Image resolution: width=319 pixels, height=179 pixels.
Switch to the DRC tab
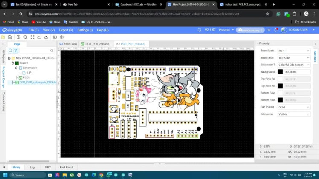[x=48, y=167]
